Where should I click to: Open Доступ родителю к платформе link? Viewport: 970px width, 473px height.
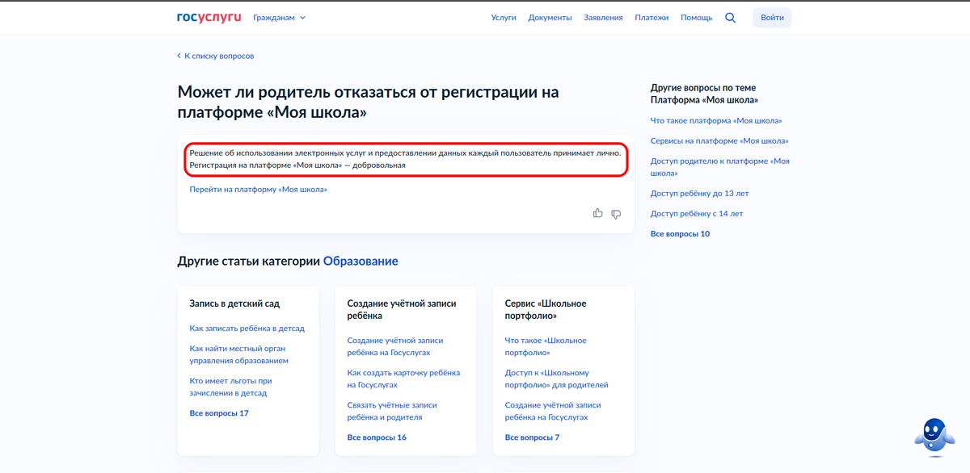click(x=720, y=167)
